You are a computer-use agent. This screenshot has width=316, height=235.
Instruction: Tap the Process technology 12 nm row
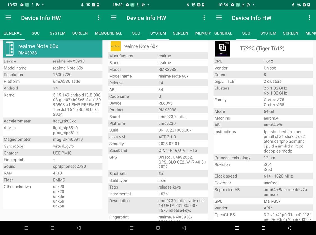pyautogui.click(x=263, y=158)
